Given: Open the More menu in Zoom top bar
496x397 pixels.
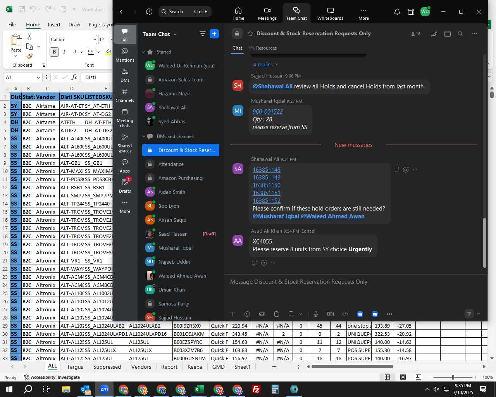Looking at the screenshot, I should click(x=363, y=14).
